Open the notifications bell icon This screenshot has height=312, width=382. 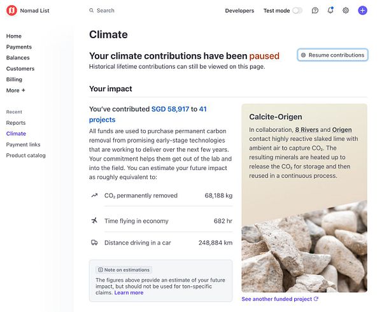coord(330,11)
